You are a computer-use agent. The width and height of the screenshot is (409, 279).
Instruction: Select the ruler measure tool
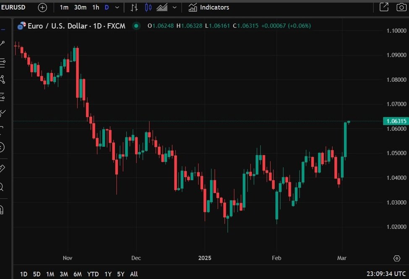tap(2, 168)
